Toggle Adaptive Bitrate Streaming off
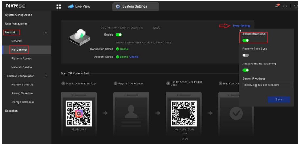The image size is (299, 144). tap(246, 70)
